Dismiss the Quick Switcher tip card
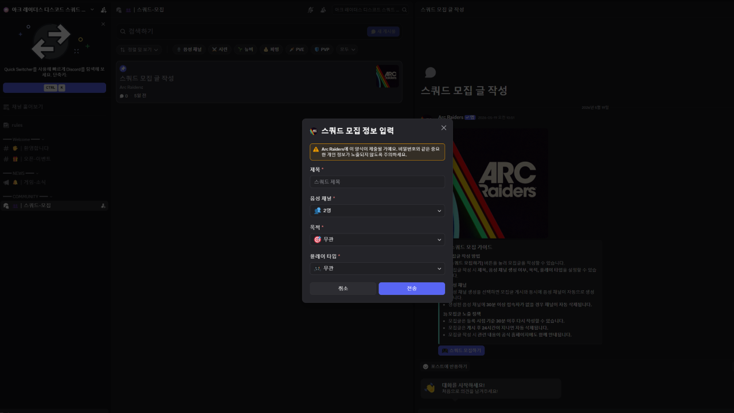The width and height of the screenshot is (734, 413). pyautogui.click(x=103, y=24)
